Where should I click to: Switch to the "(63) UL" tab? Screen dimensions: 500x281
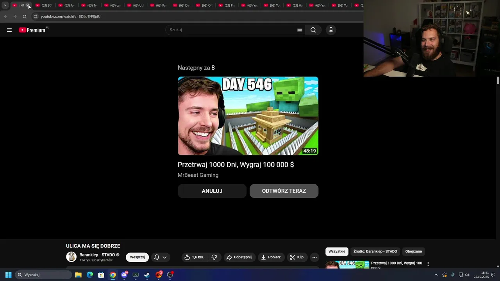[x=136, y=5]
